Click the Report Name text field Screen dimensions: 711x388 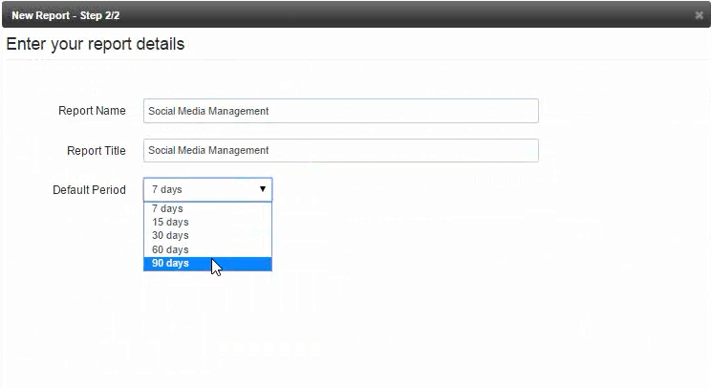[x=341, y=111]
